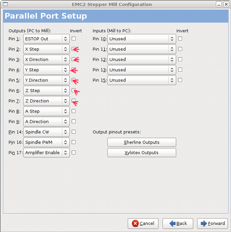Image resolution: width=231 pixels, height=232 pixels.
Task: Toggle Invert for Pin 17 Amplifier Enable
Action: [x=74, y=153]
